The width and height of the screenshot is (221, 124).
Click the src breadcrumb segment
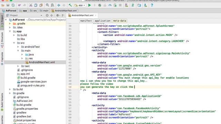pyautogui.click(x=33, y=11)
